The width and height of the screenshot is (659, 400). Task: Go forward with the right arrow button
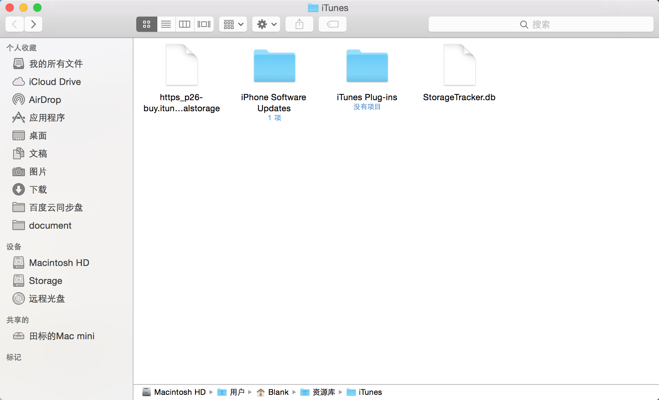coord(33,24)
